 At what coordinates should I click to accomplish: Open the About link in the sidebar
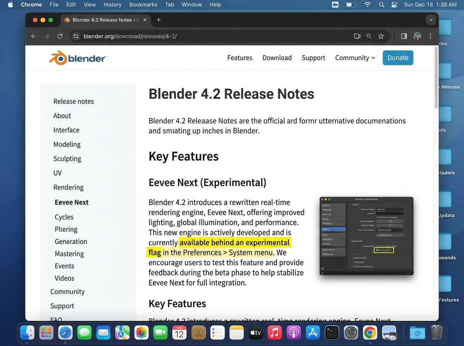point(62,116)
